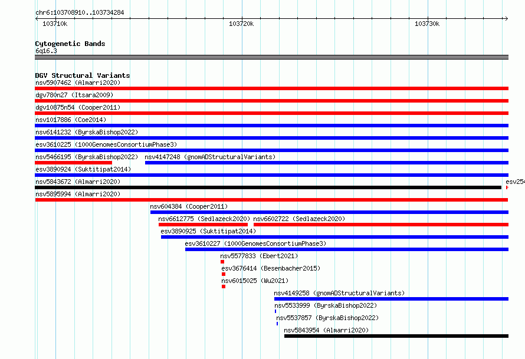
Task: Open esv3610225 (1000GenomesConsortiumPhase3) label
Action: point(106,144)
